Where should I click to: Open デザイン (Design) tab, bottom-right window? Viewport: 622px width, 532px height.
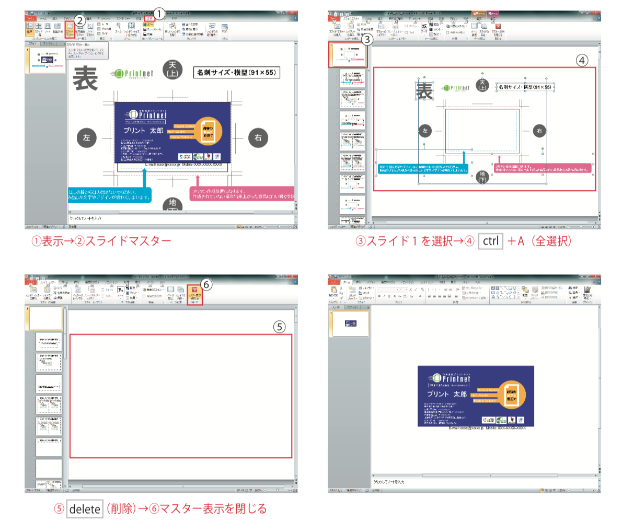pyautogui.click(x=371, y=282)
